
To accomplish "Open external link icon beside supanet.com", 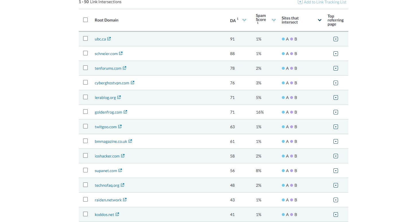I will (x=120, y=170).
